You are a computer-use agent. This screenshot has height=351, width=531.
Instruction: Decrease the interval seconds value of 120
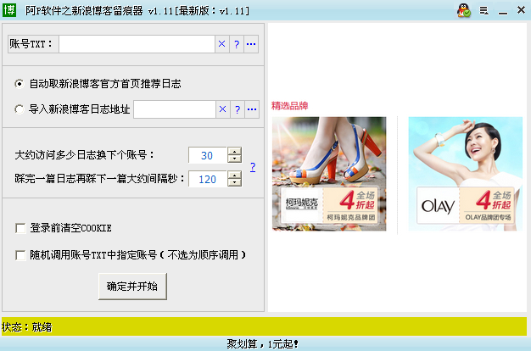pos(234,182)
